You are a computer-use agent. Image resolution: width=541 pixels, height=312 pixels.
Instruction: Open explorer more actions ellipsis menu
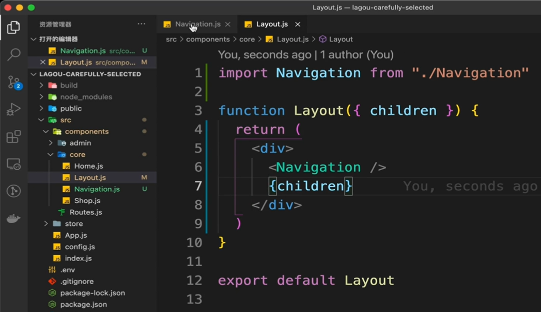(x=142, y=24)
